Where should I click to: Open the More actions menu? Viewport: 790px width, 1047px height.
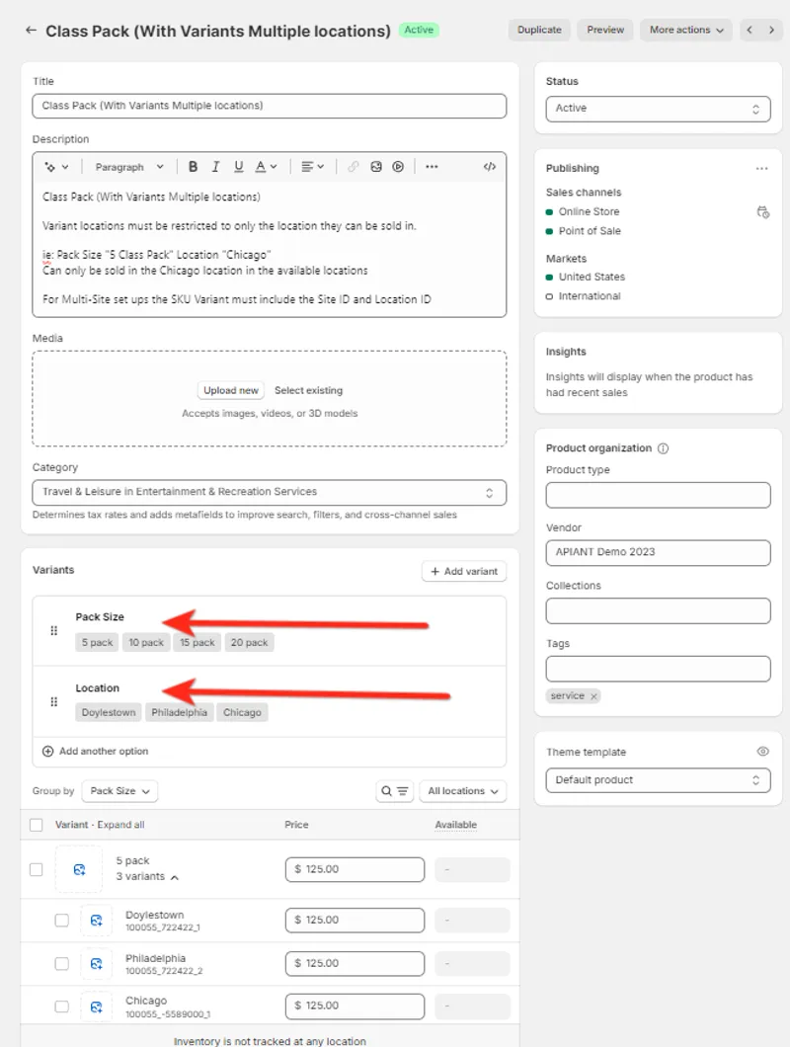pos(685,31)
